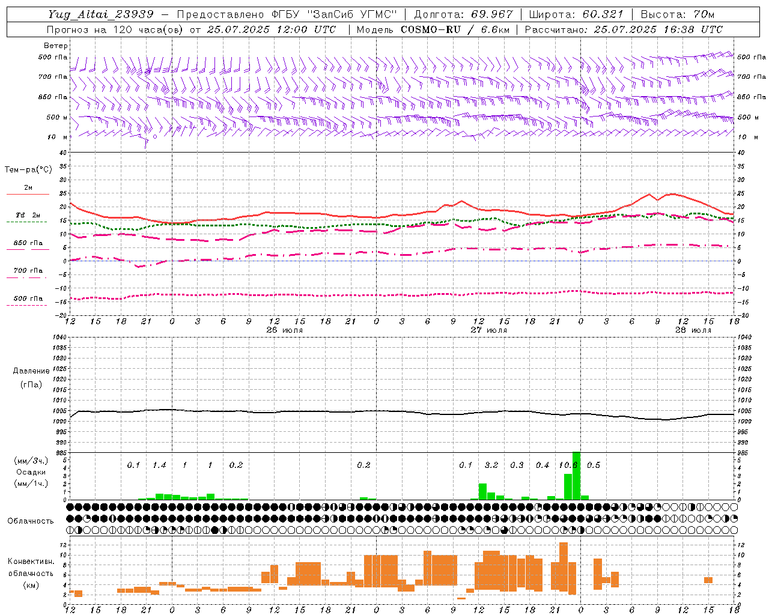Viewport: 769px width, 615px height.
Task: Click the tallest green precipitation bar
Action: pyautogui.click(x=576, y=476)
